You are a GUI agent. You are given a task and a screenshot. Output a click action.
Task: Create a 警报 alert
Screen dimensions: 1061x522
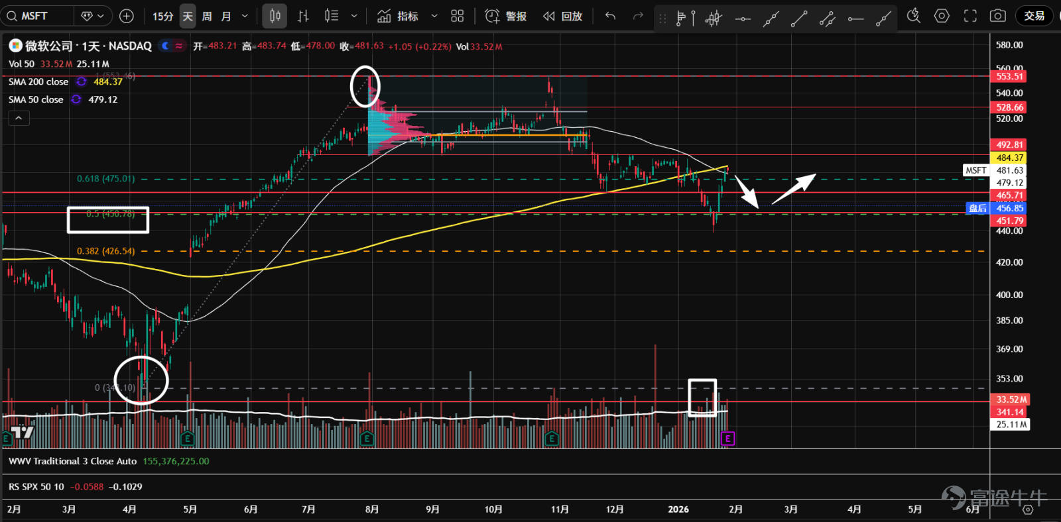click(506, 16)
